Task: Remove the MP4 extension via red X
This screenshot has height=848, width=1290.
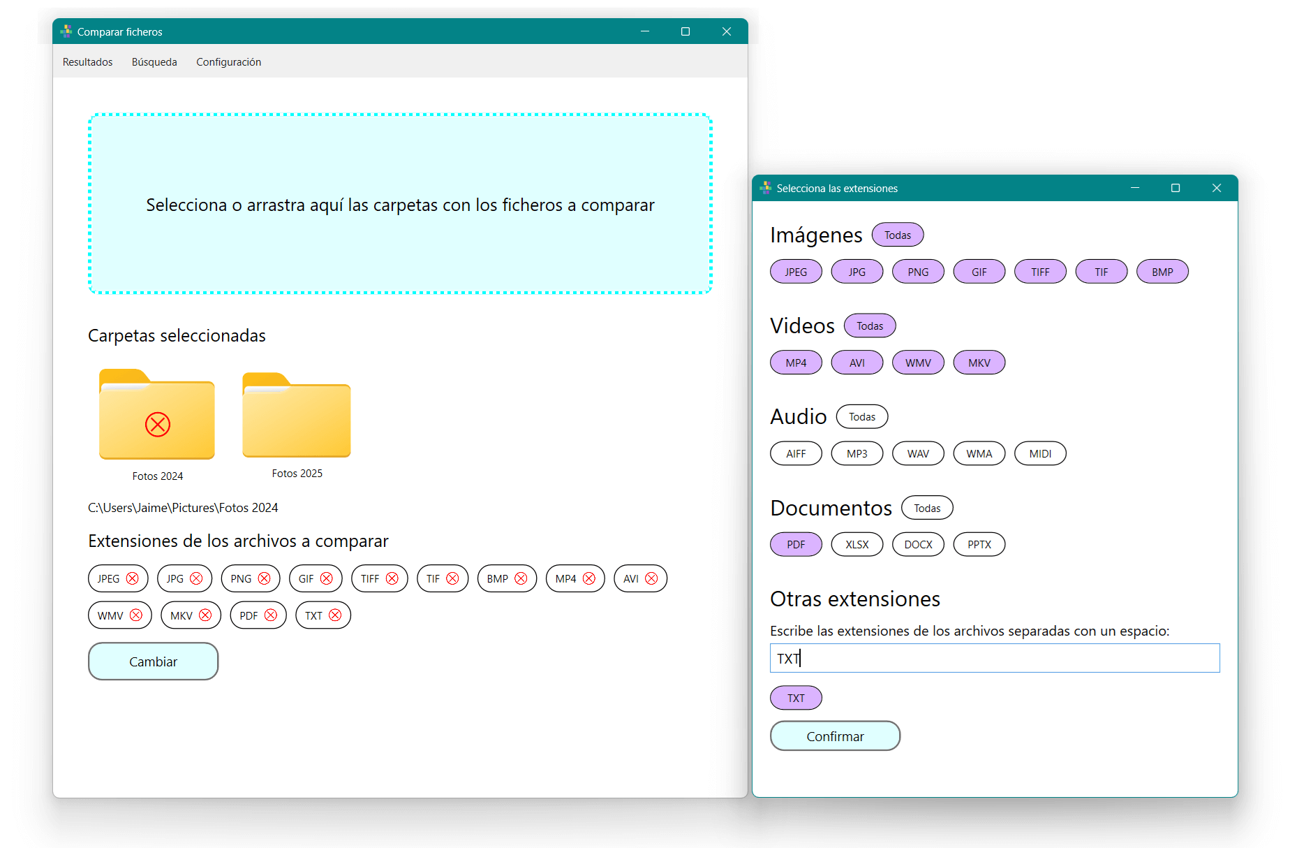Action: point(589,578)
